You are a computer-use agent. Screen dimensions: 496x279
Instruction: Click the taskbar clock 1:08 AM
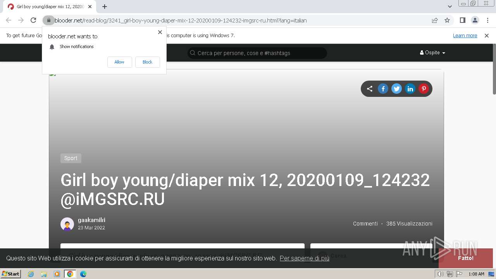476,274
